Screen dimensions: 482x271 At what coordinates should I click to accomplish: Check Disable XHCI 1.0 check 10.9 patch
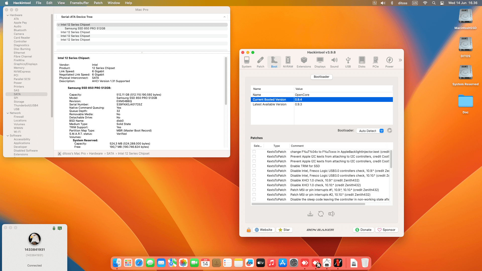pyautogui.click(x=254, y=180)
